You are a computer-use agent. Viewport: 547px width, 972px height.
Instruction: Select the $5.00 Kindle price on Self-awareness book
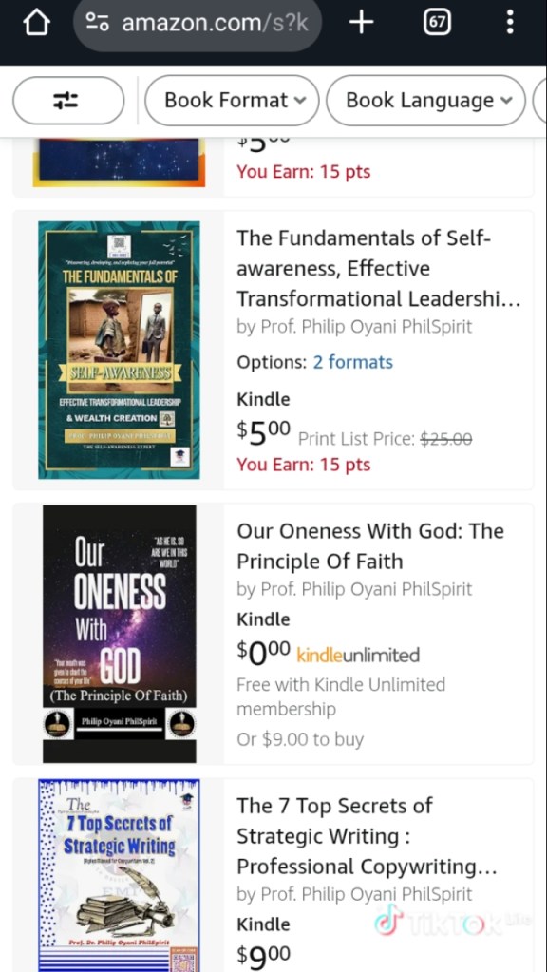click(263, 430)
